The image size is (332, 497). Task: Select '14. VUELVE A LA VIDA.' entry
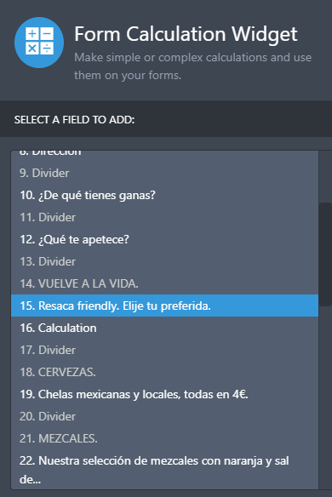coord(164,283)
